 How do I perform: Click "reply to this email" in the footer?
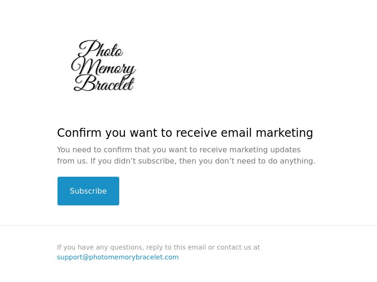pyautogui.click(x=176, y=247)
